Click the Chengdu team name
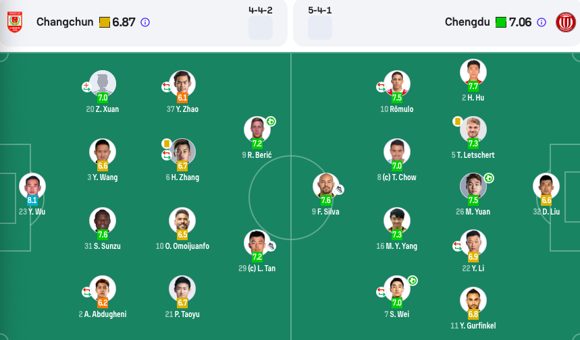The height and width of the screenshot is (340, 580). pos(467,22)
